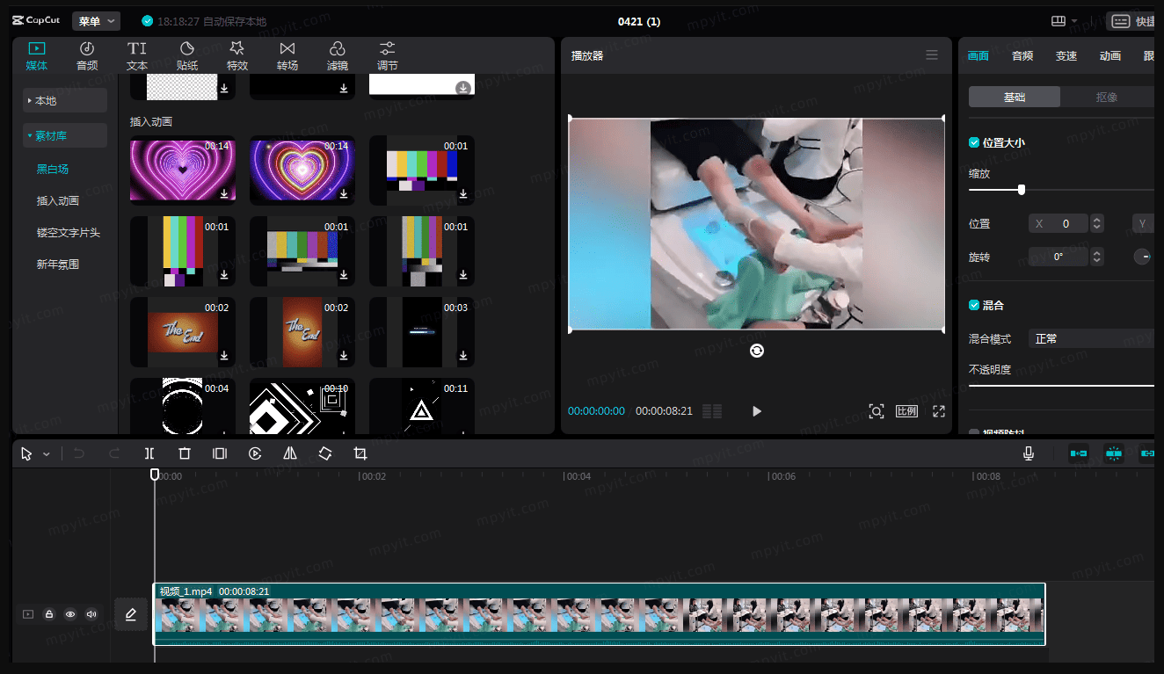
Task: Expand the 本地 section in sidebar
Action: (65, 100)
